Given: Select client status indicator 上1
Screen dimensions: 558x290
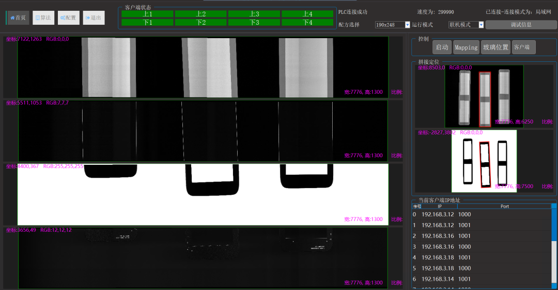Looking at the screenshot, I should coord(147,14).
